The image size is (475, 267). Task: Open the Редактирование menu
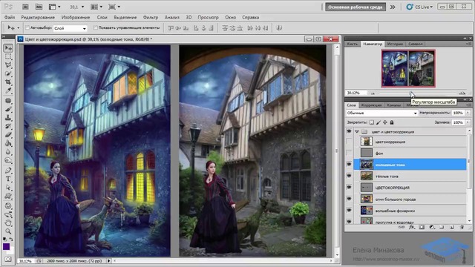tap(38, 18)
